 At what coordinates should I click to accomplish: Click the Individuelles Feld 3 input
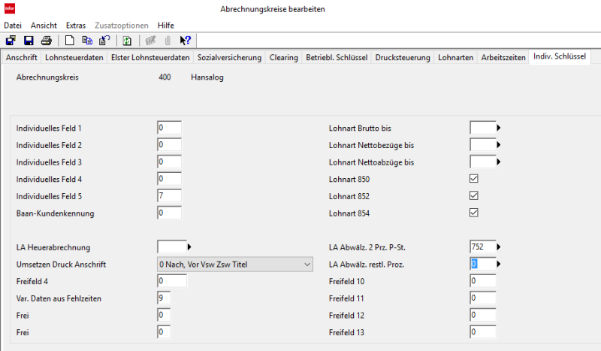169,162
